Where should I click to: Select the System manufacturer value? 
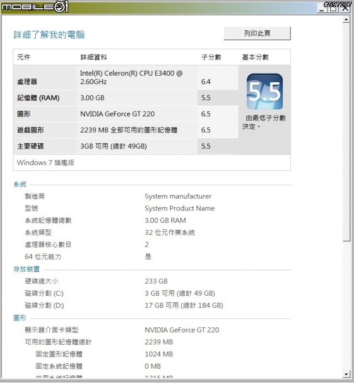178,196
